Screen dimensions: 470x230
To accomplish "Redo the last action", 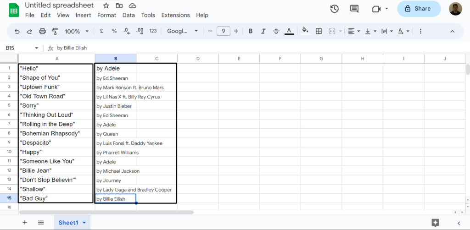I will click(x=29, y=31).
